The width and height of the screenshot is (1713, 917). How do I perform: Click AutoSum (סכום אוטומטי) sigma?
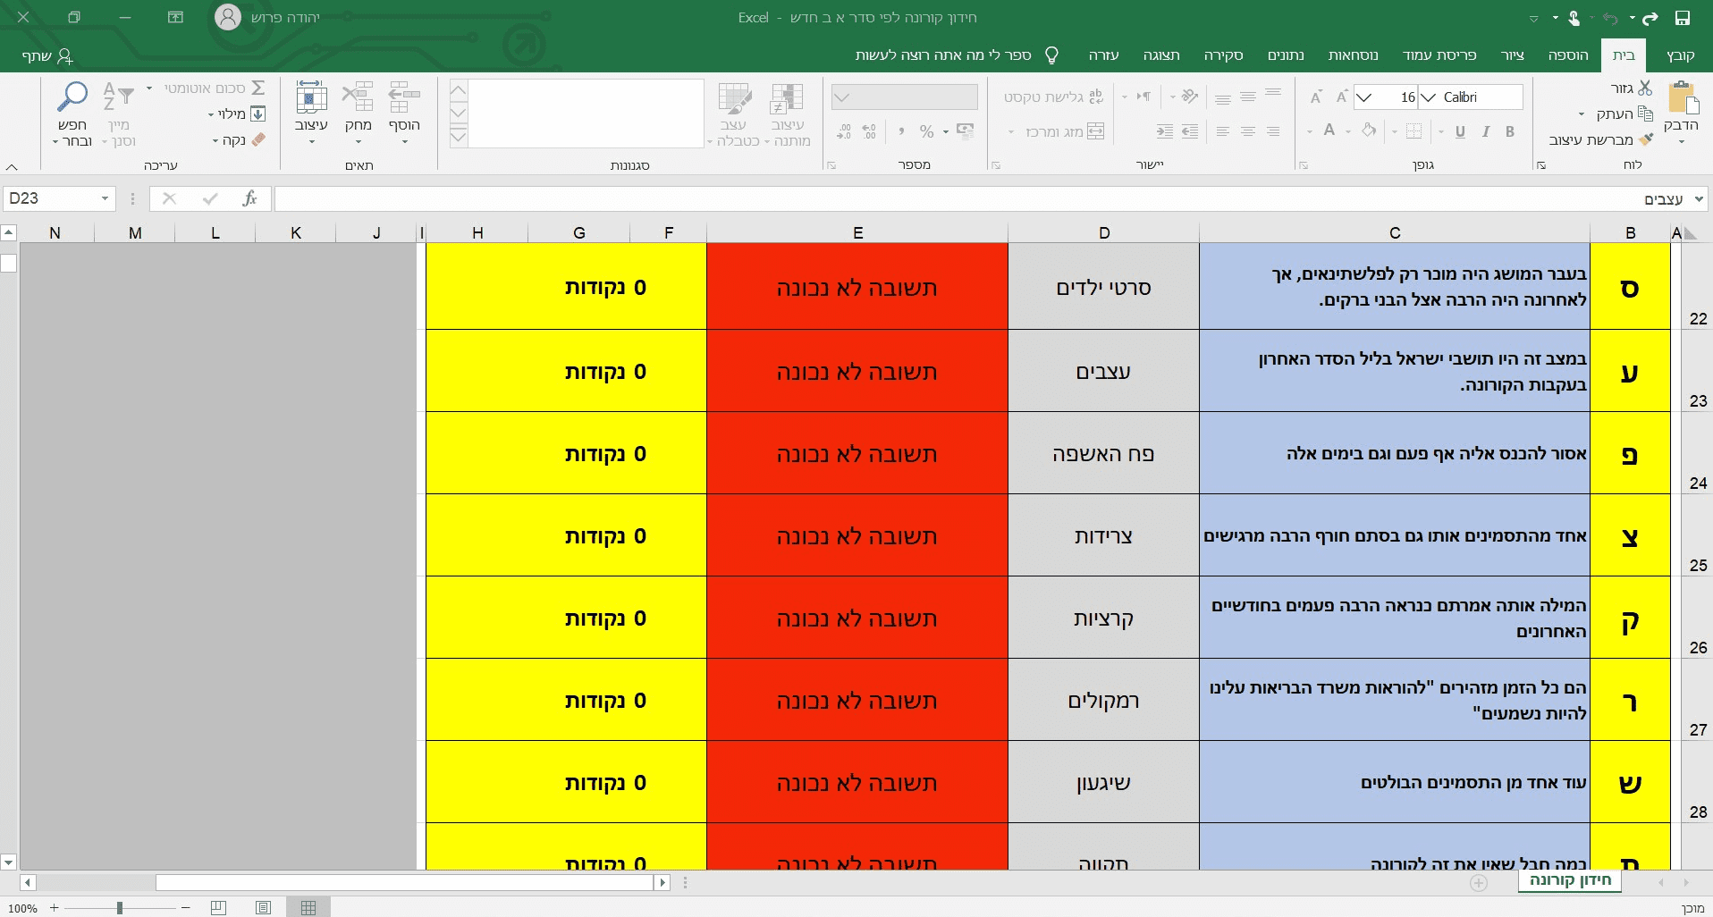(257, 88)
